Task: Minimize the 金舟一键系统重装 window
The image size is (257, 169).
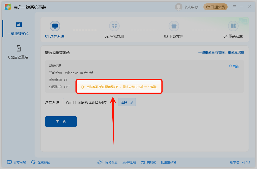Action: [x=242, y=7]
